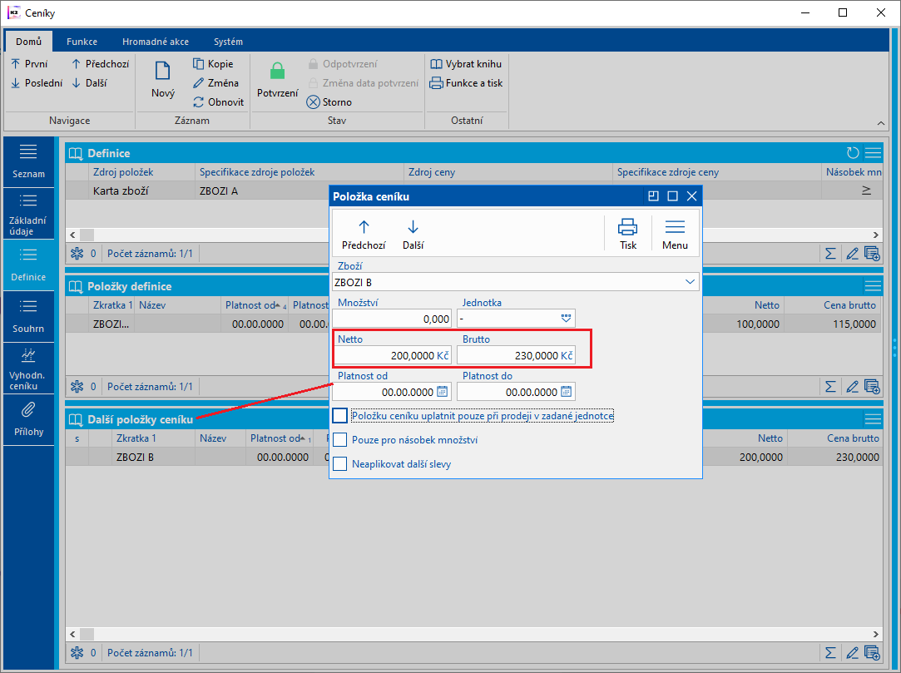Create a new record with Nový
Image resolution: width=901 pixels, height=673 pixels.
pos(162,79)
